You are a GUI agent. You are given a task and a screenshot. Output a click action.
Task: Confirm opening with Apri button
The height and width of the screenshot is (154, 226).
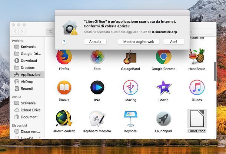173,41
